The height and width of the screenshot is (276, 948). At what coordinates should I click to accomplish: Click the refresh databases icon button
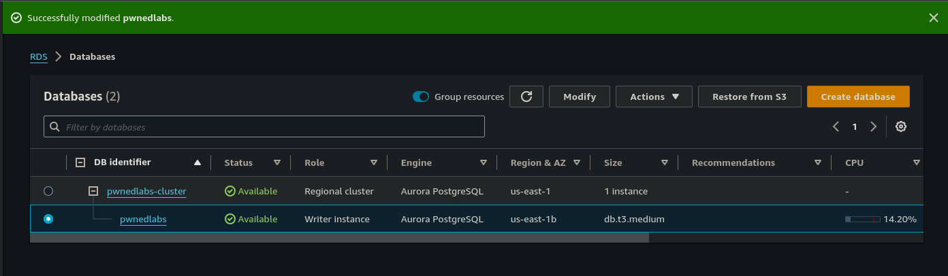pyautogui.click(x=526, y=97)
